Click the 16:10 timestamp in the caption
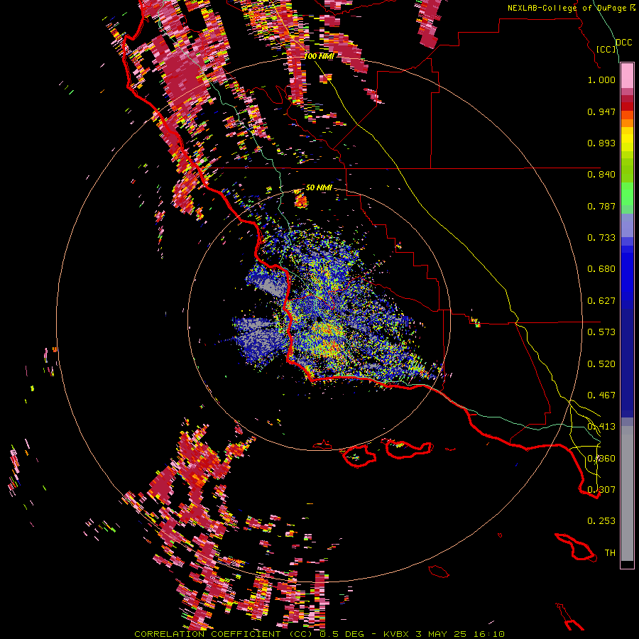This screenshot has width=639, height=639. (489, 634)
